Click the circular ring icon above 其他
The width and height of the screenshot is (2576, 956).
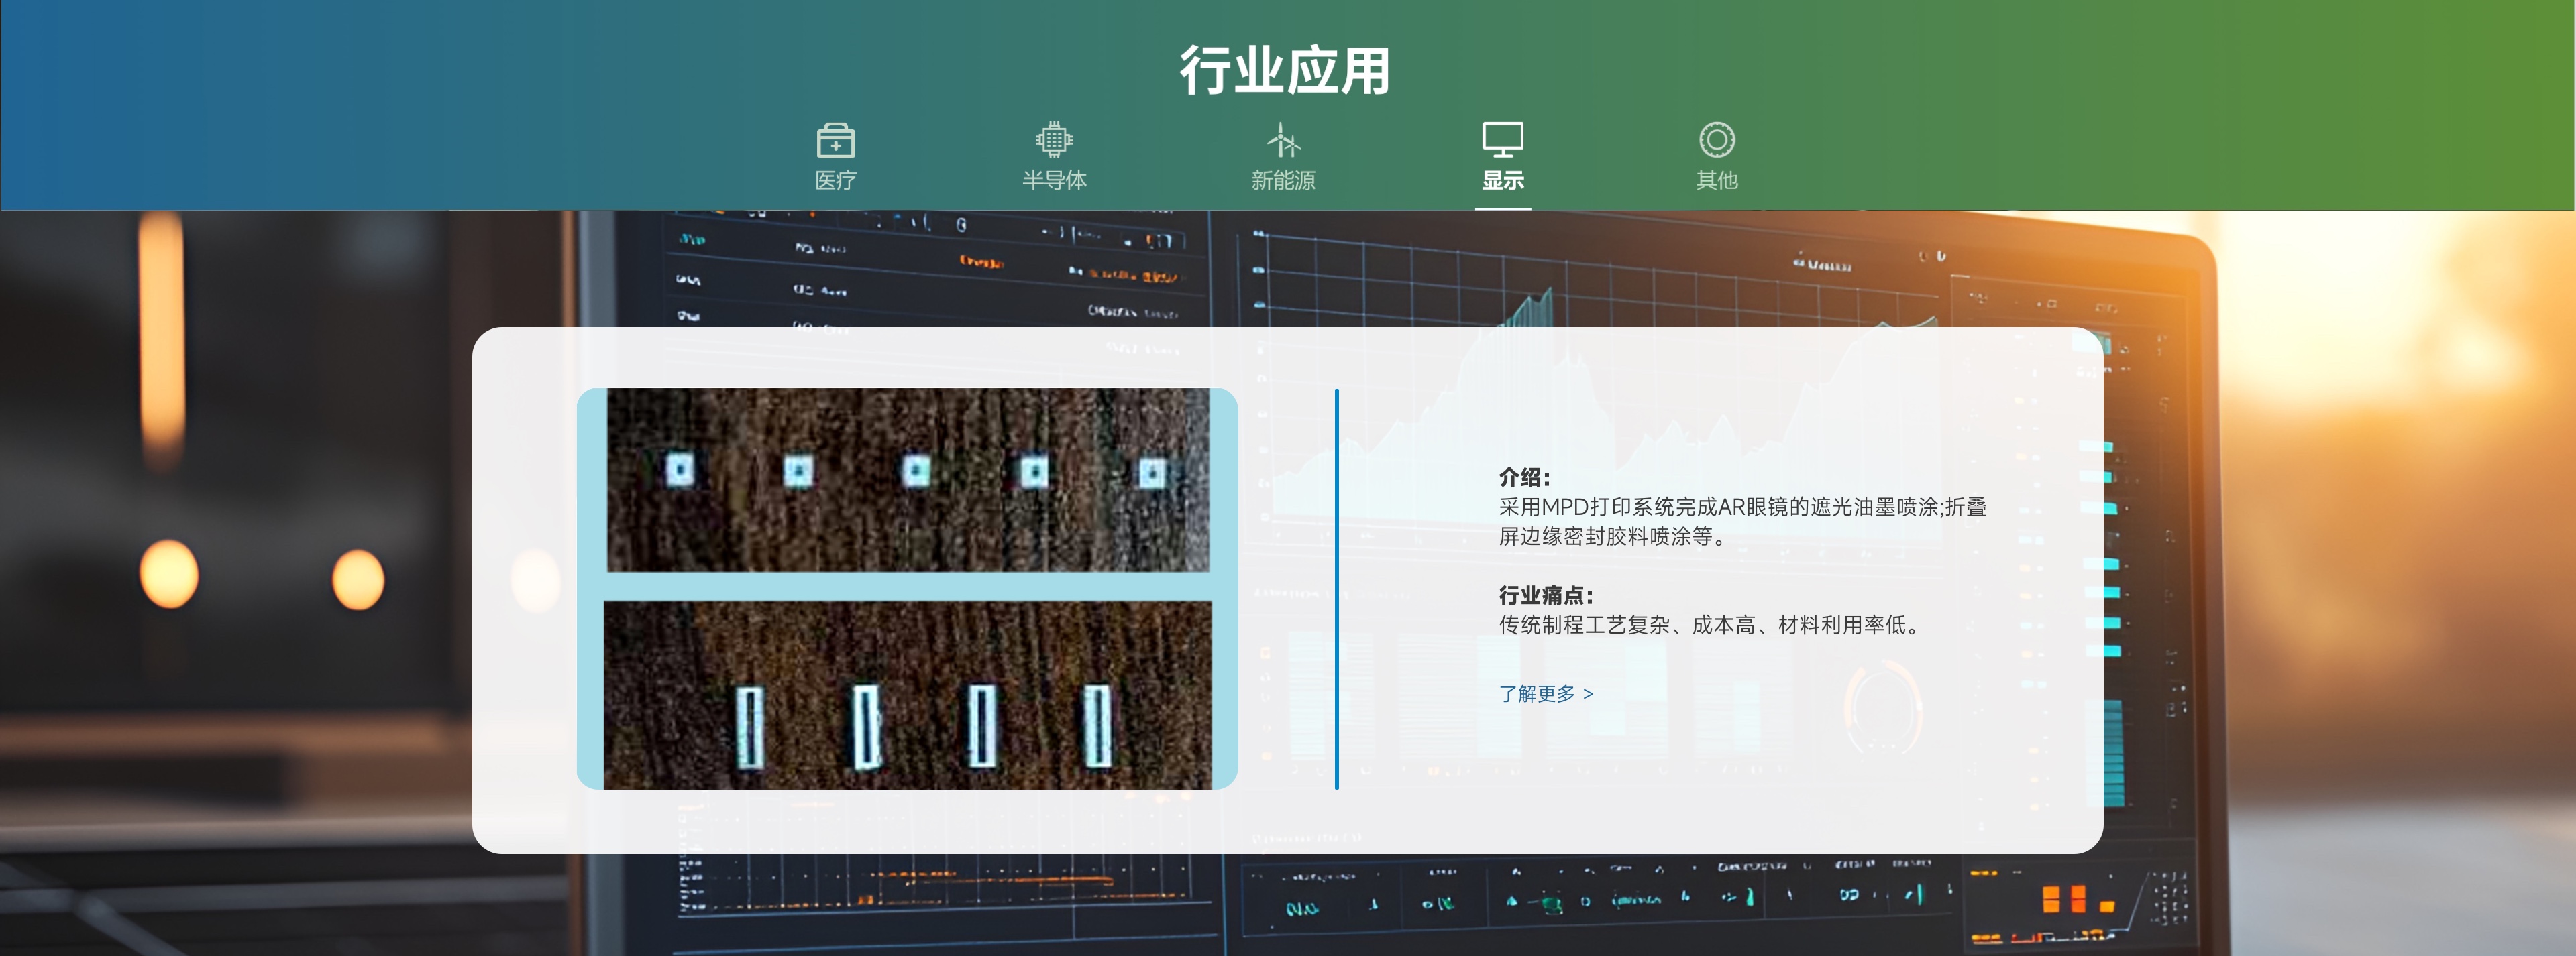(x=1716, y=140)
